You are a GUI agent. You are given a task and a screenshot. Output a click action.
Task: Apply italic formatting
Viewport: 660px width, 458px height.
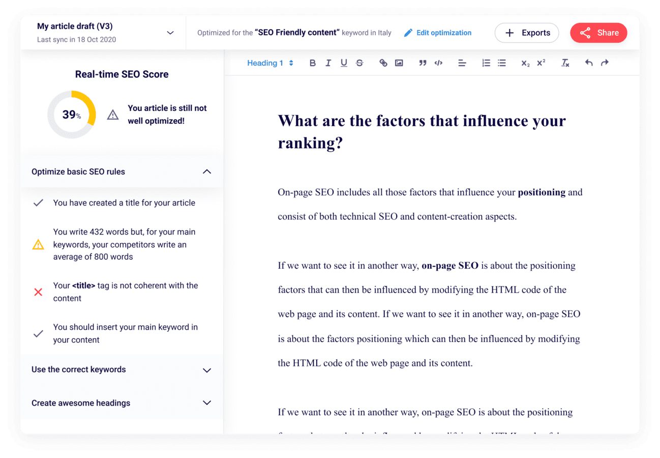click(x=328, y=63)
